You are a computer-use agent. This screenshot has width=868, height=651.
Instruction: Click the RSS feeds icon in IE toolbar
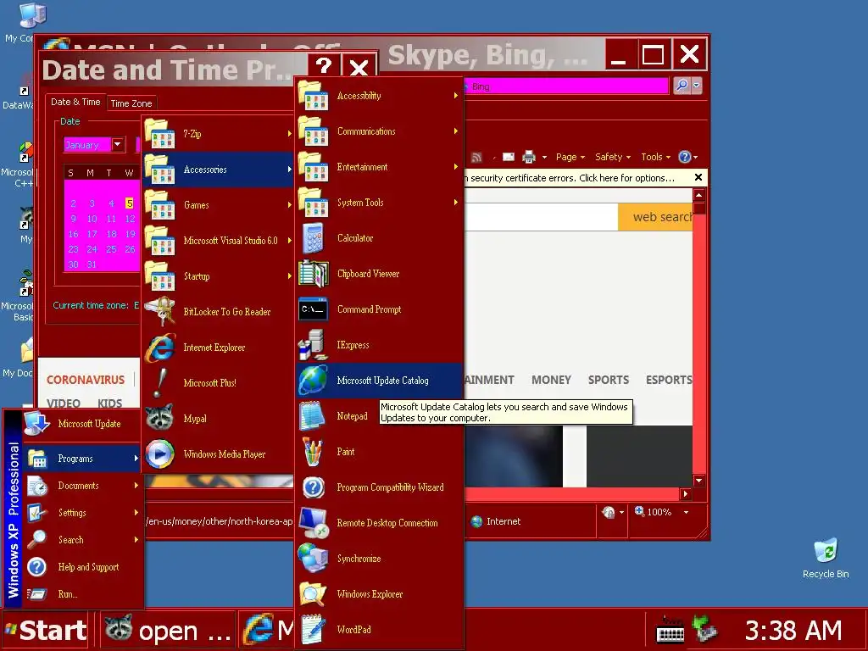(476, 157)
